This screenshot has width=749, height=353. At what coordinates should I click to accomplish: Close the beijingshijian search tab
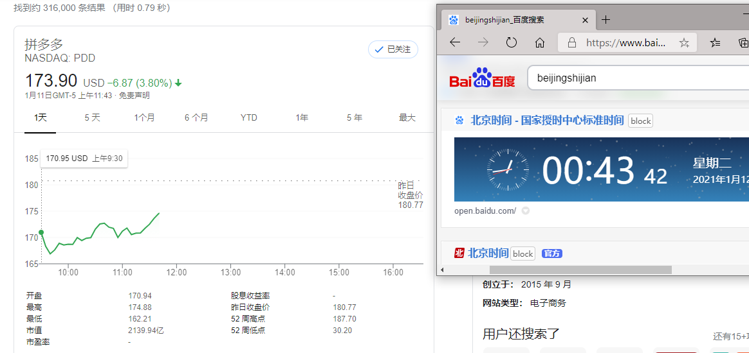pyautogui.click(x=585, y=20)
